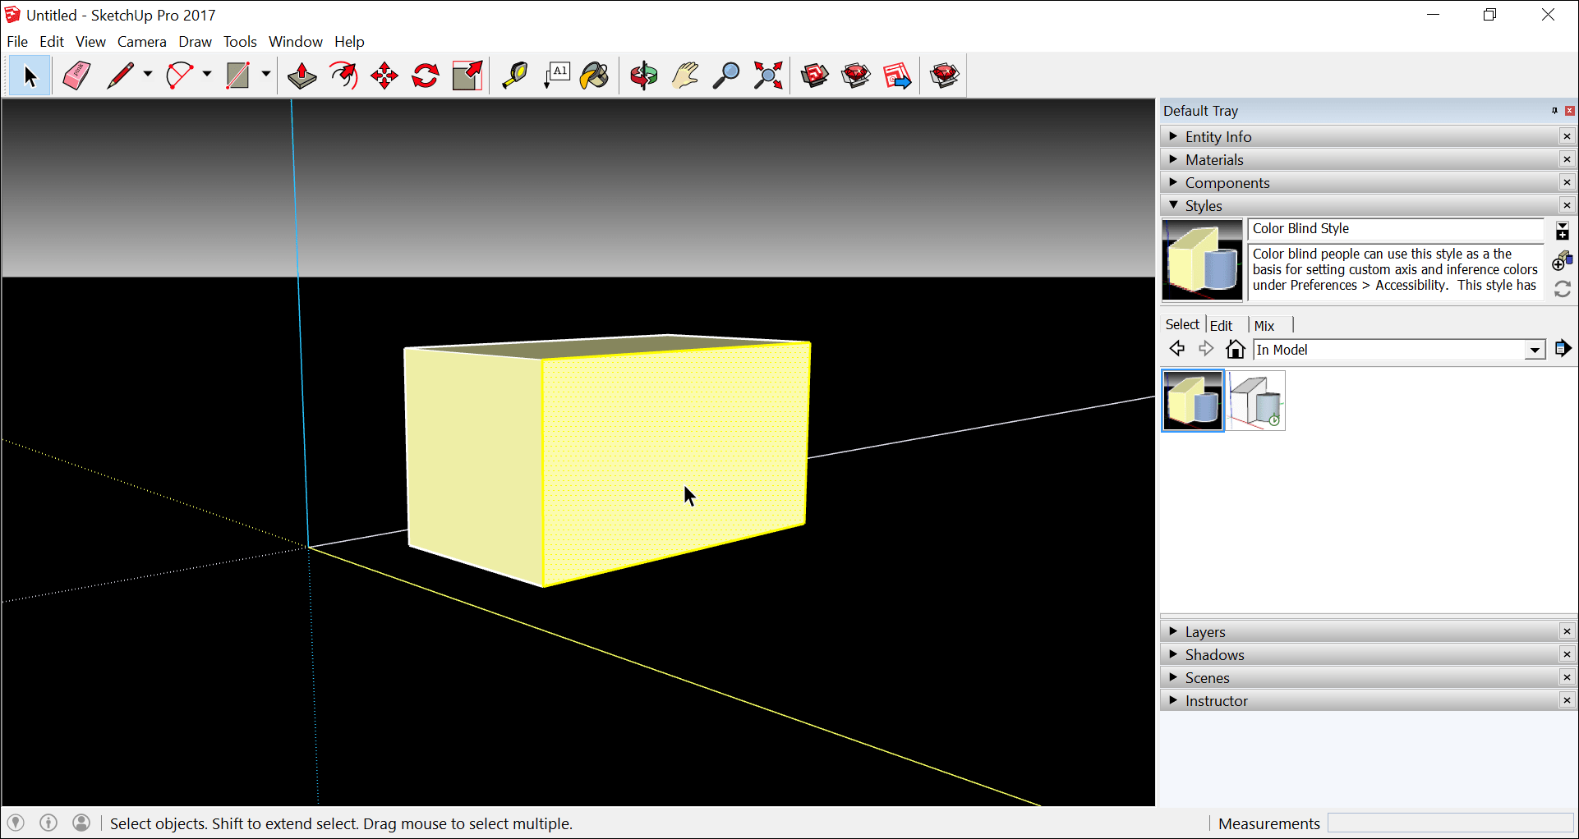Switch to the Edit tab in Styles

[x=1222, y=325]
